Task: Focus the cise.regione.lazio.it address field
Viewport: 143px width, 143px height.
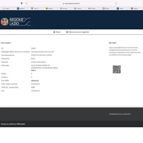Action: pos(71,3)
